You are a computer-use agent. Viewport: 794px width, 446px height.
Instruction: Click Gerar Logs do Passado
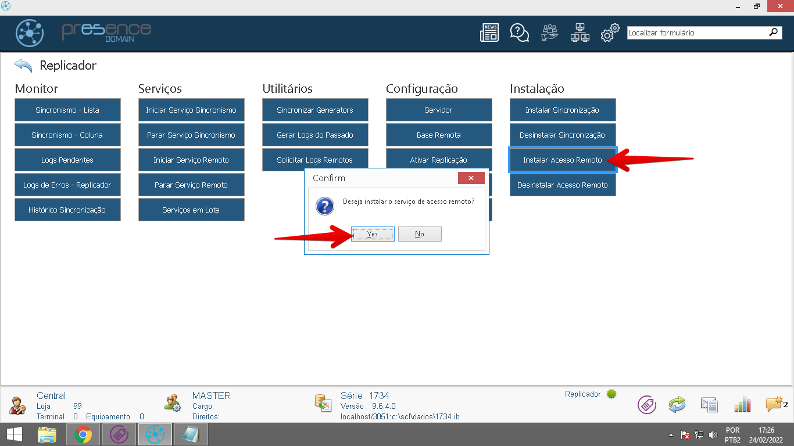tap(315, 135)
